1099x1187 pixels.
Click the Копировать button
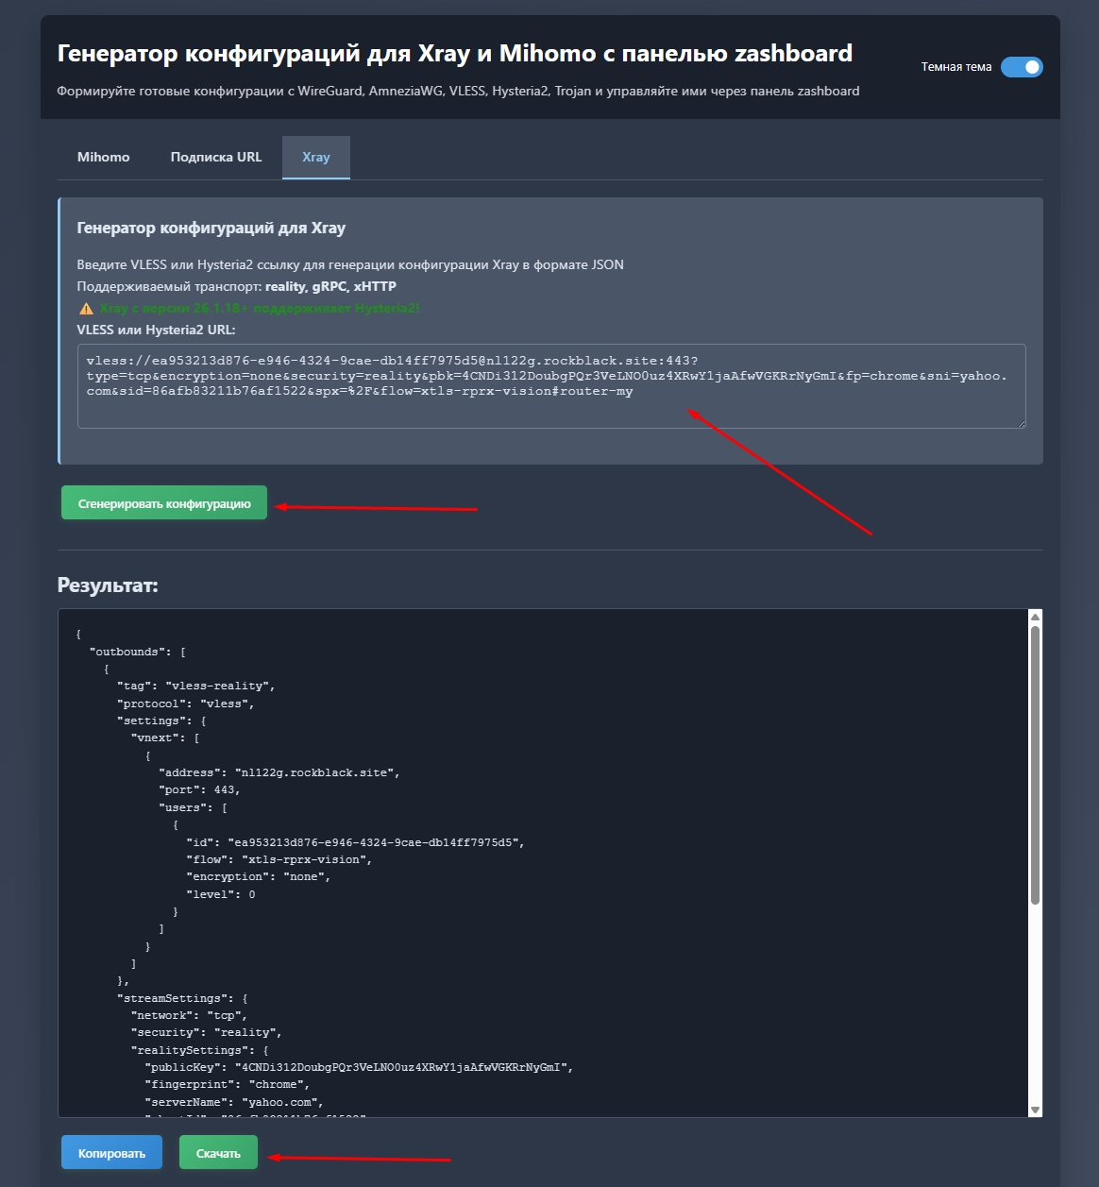[x=111, y=1152]
